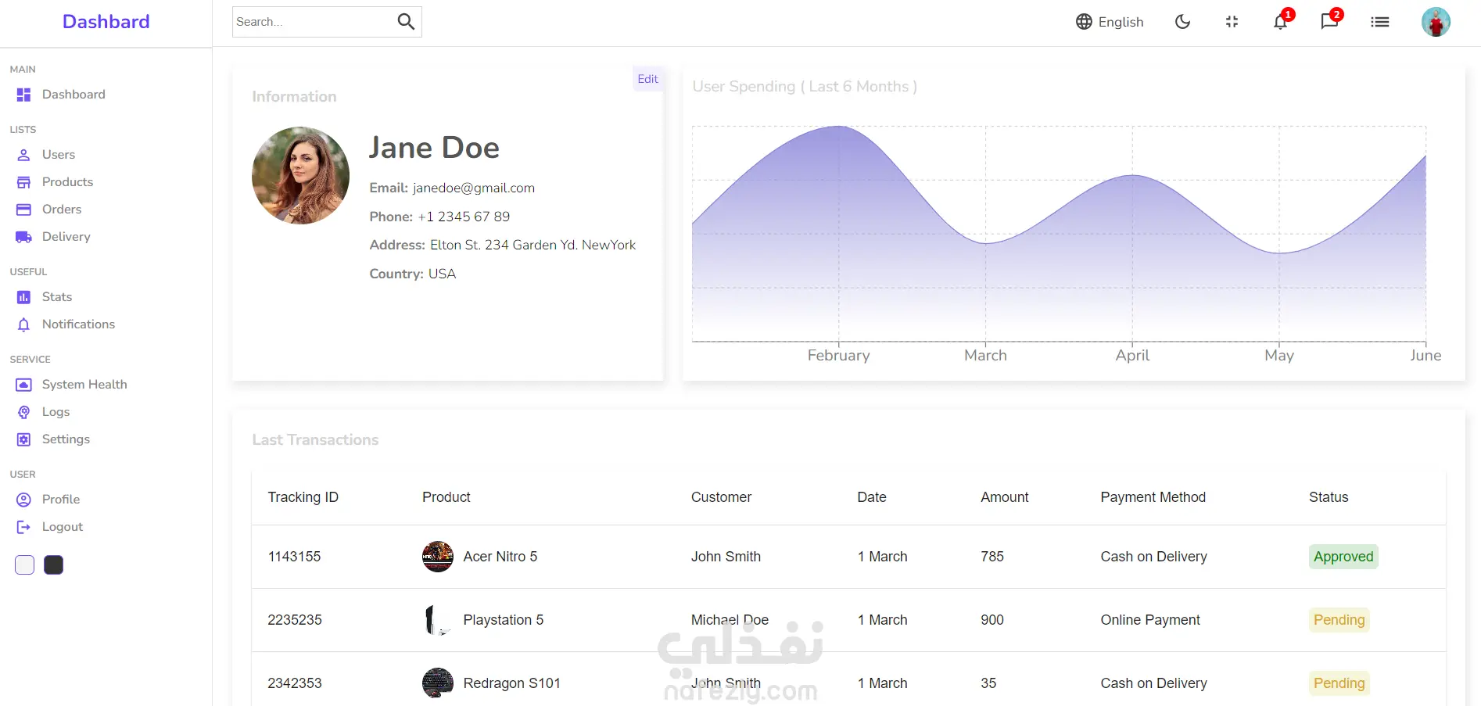Select the light theme color swatch
The image size is (1481, 706).
[x=25, y=564]
